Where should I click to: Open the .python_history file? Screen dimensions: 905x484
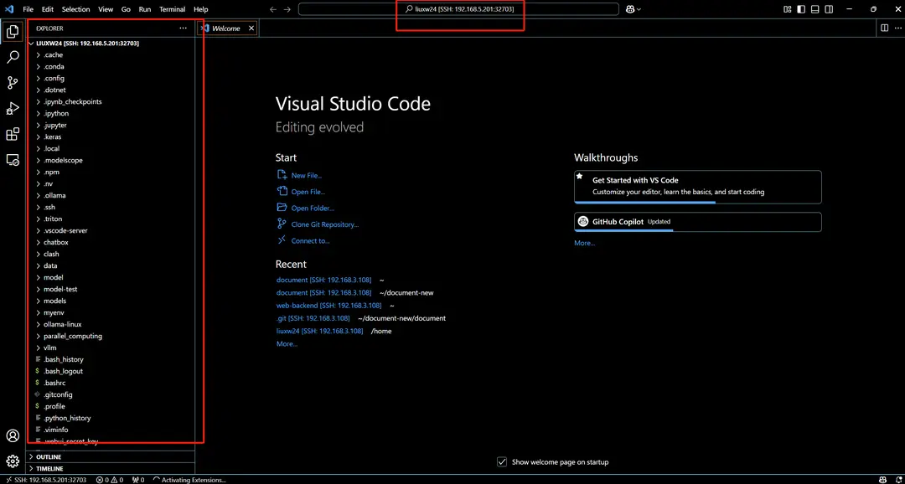coord(111,418)
